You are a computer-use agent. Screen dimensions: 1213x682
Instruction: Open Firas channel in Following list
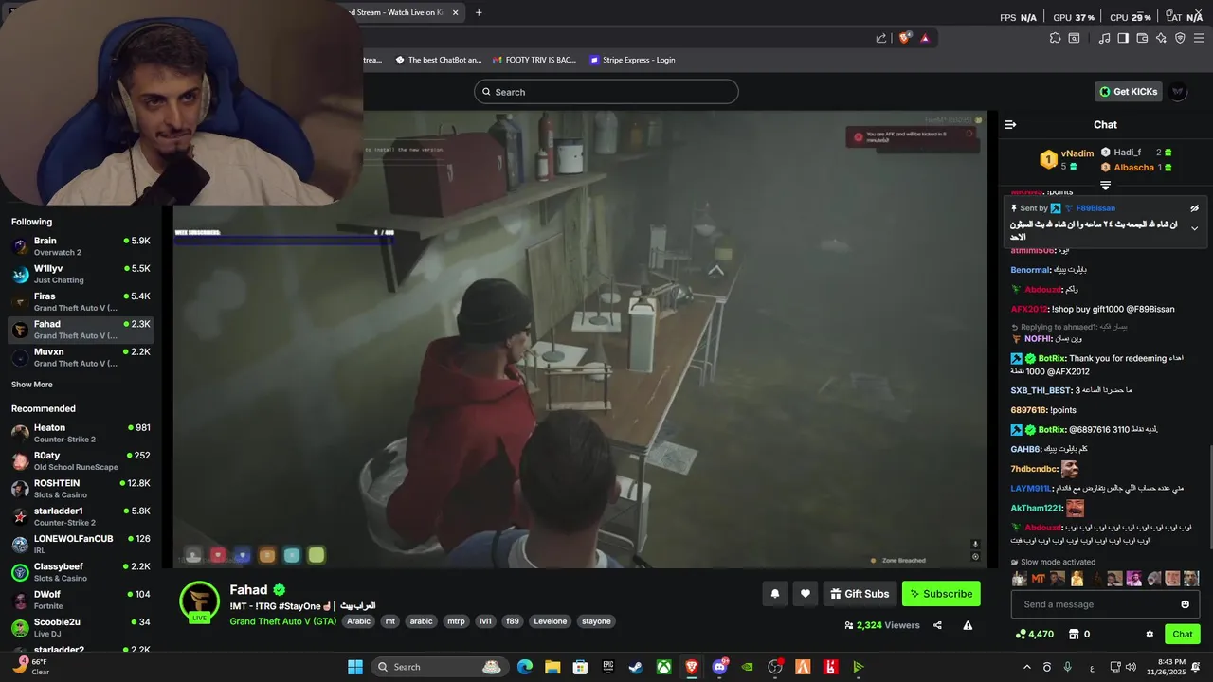pos(81,302)
